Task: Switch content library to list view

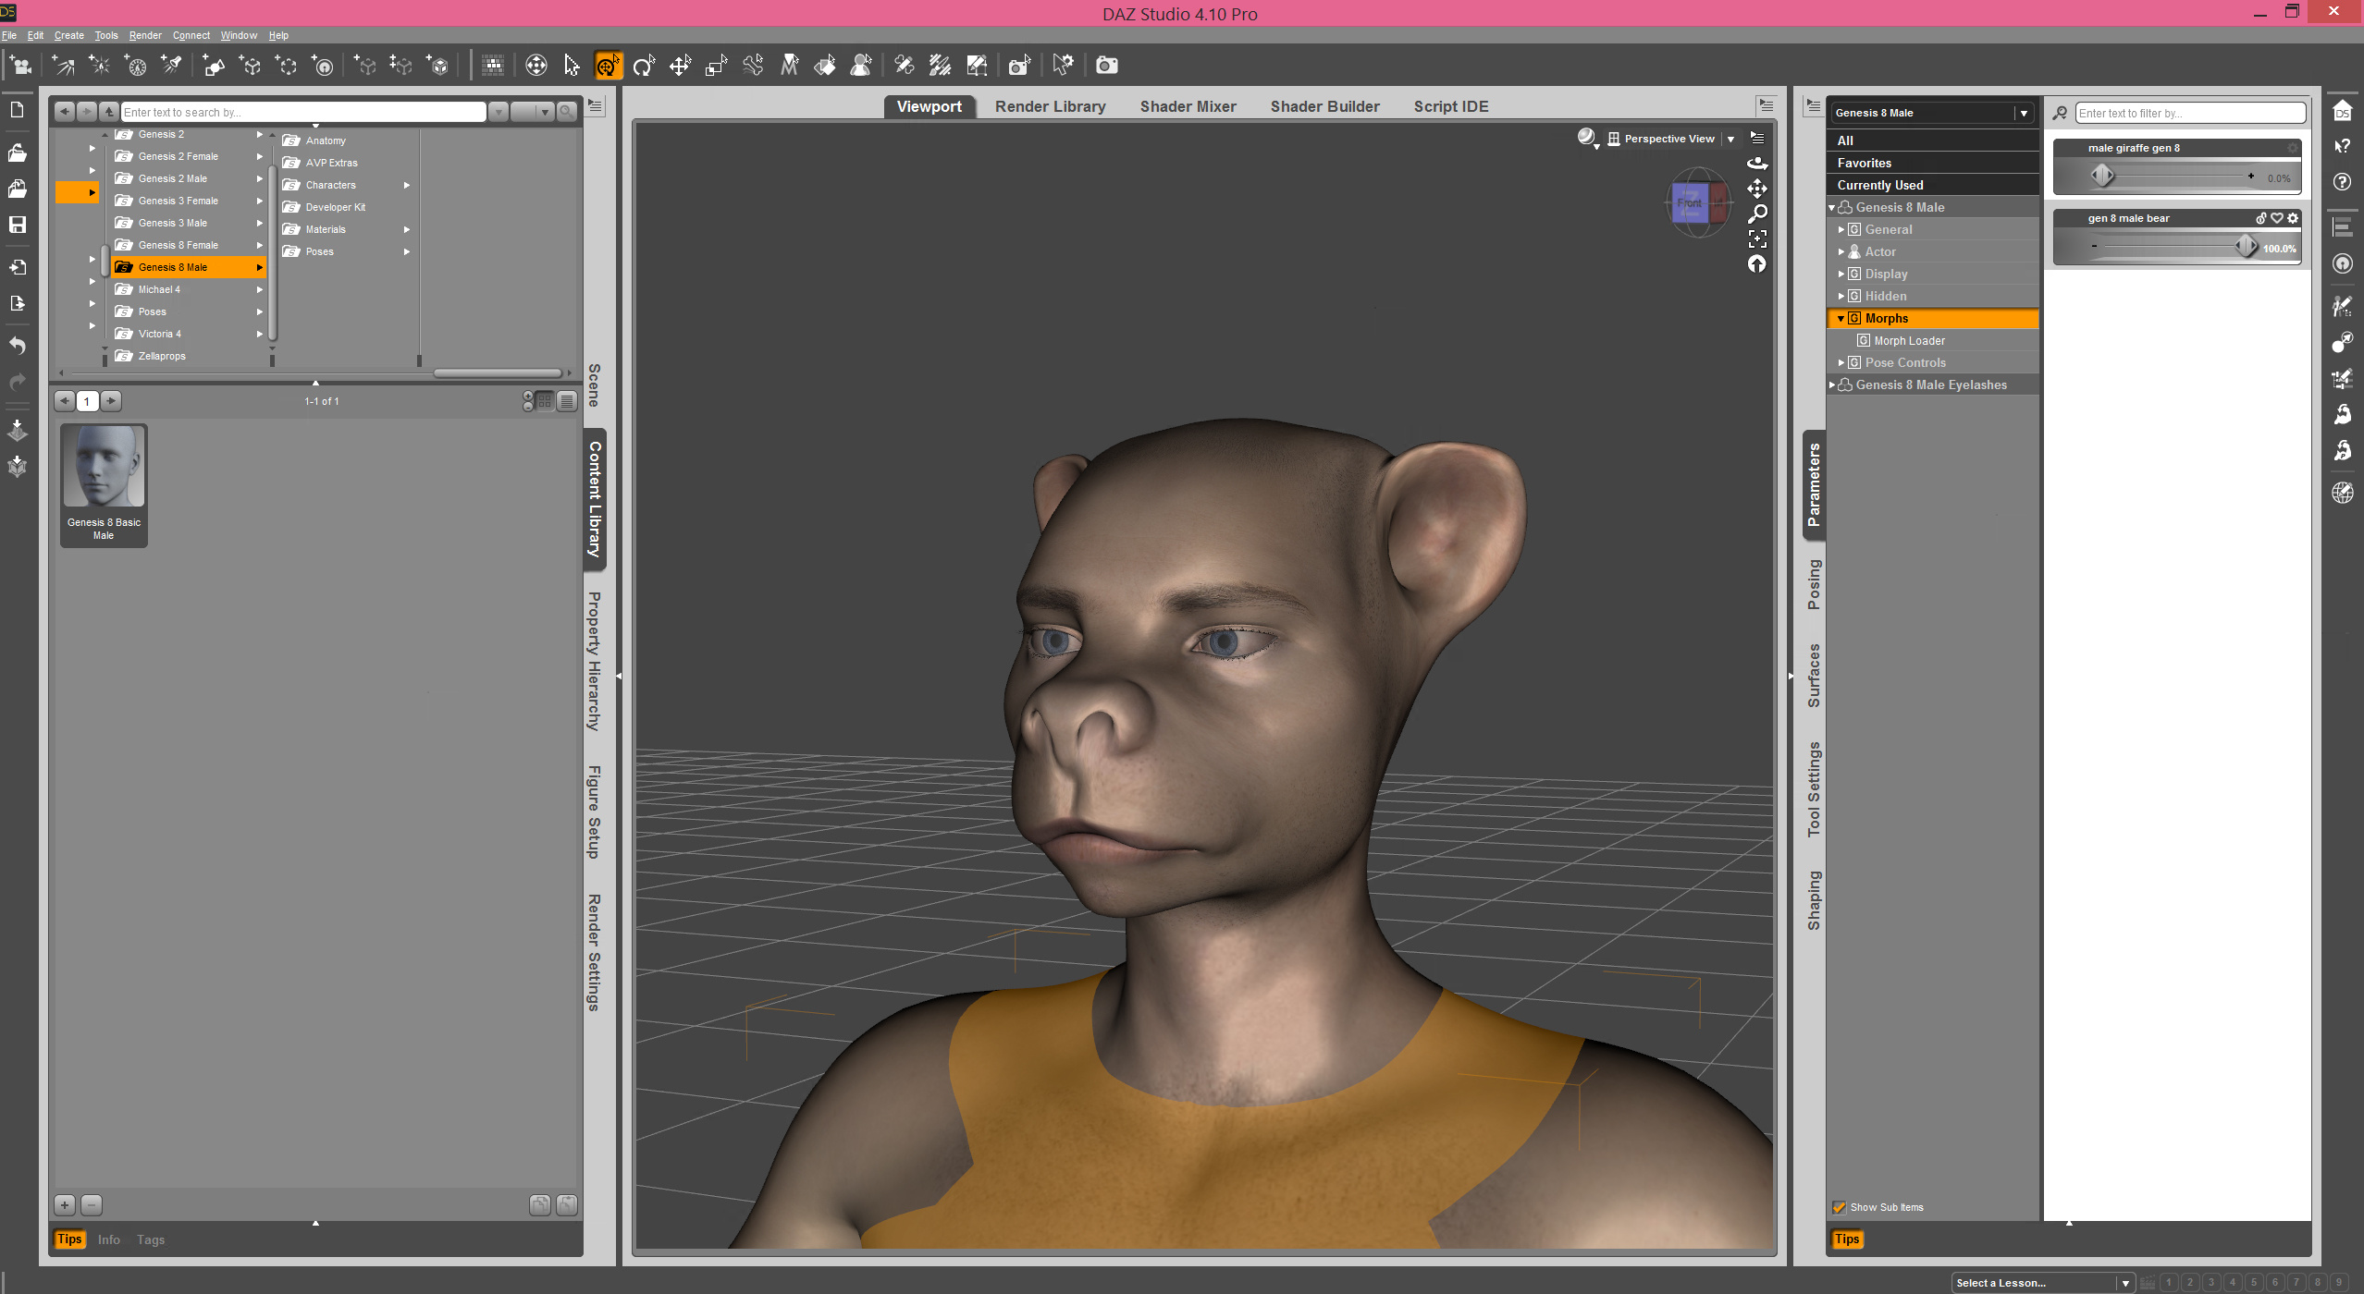Action: click(567, 401)
